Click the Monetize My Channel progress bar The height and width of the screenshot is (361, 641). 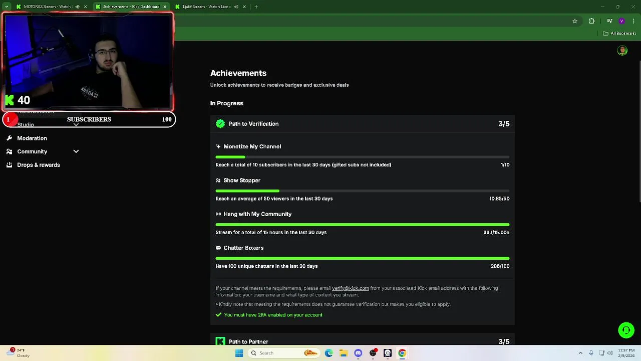[363, 157]
